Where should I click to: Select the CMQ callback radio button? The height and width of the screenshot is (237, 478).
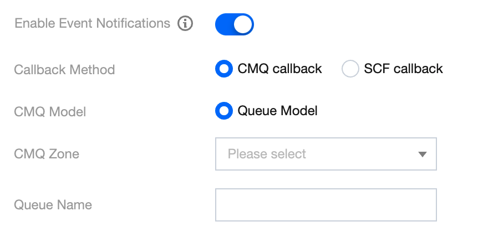[223, 69]
